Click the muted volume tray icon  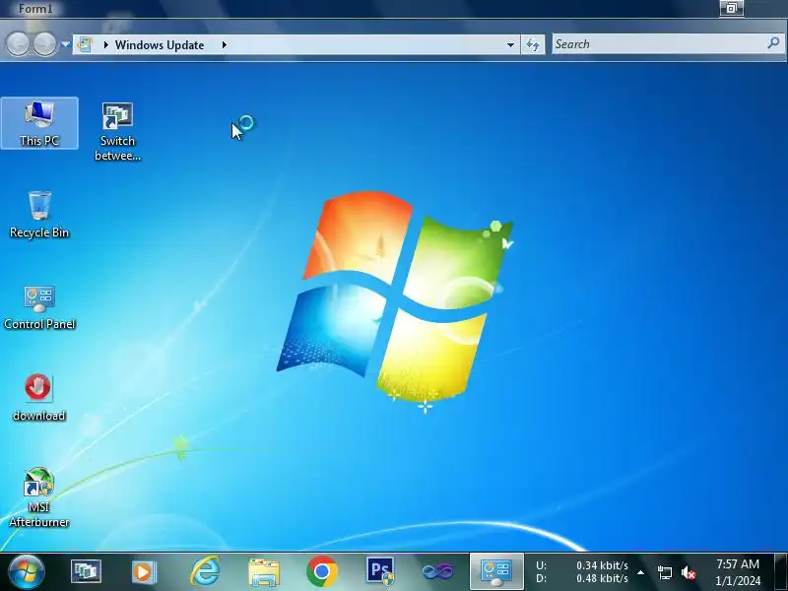688,572
